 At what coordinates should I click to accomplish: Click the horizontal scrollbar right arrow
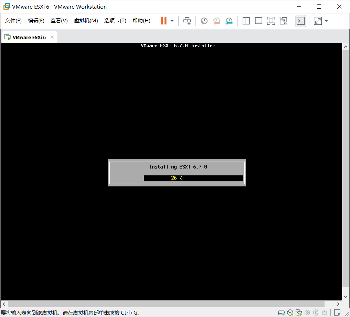338,304
